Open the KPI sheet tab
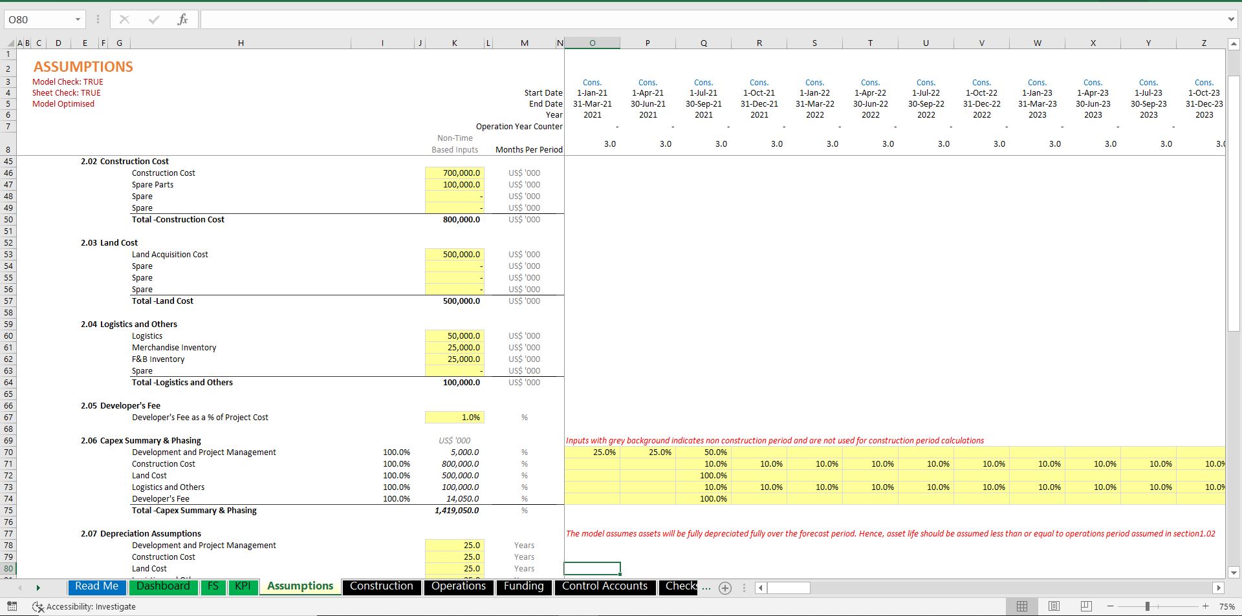Viewport: 1242px width, 616px height. click(243, 586)
